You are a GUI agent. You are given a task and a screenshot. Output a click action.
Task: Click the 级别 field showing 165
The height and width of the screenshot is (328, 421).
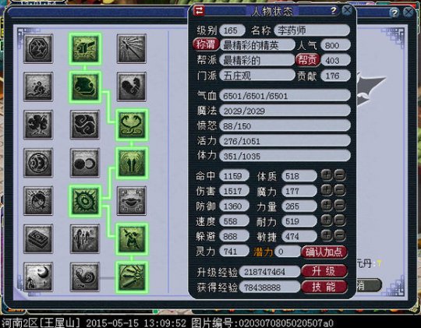coord(232,30)
